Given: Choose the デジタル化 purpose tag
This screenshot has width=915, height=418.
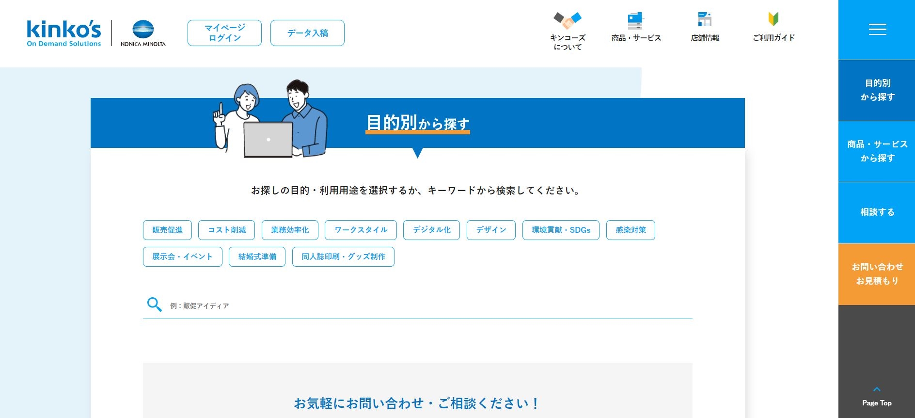Looking at the screenshot, I should [x=432, y=230].
